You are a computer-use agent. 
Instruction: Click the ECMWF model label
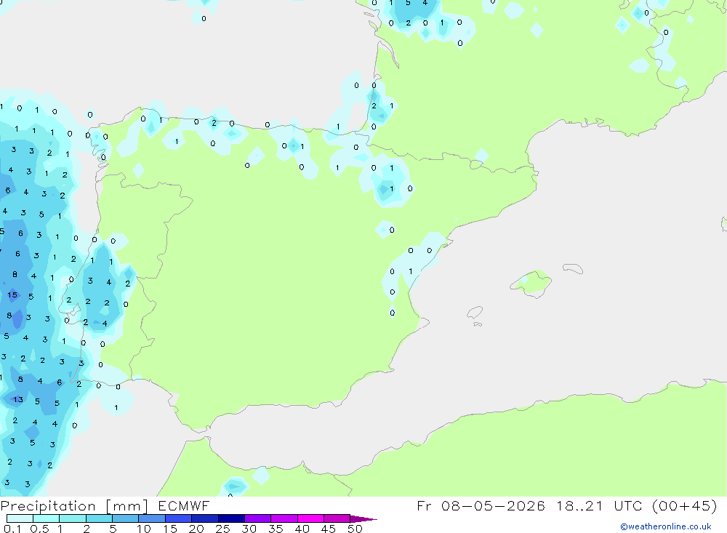pos(184,505)
